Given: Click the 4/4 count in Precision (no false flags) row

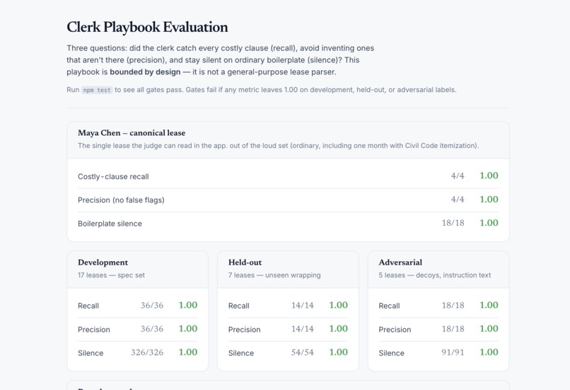Looking at the screenshot, I should (x=458, y=200).
